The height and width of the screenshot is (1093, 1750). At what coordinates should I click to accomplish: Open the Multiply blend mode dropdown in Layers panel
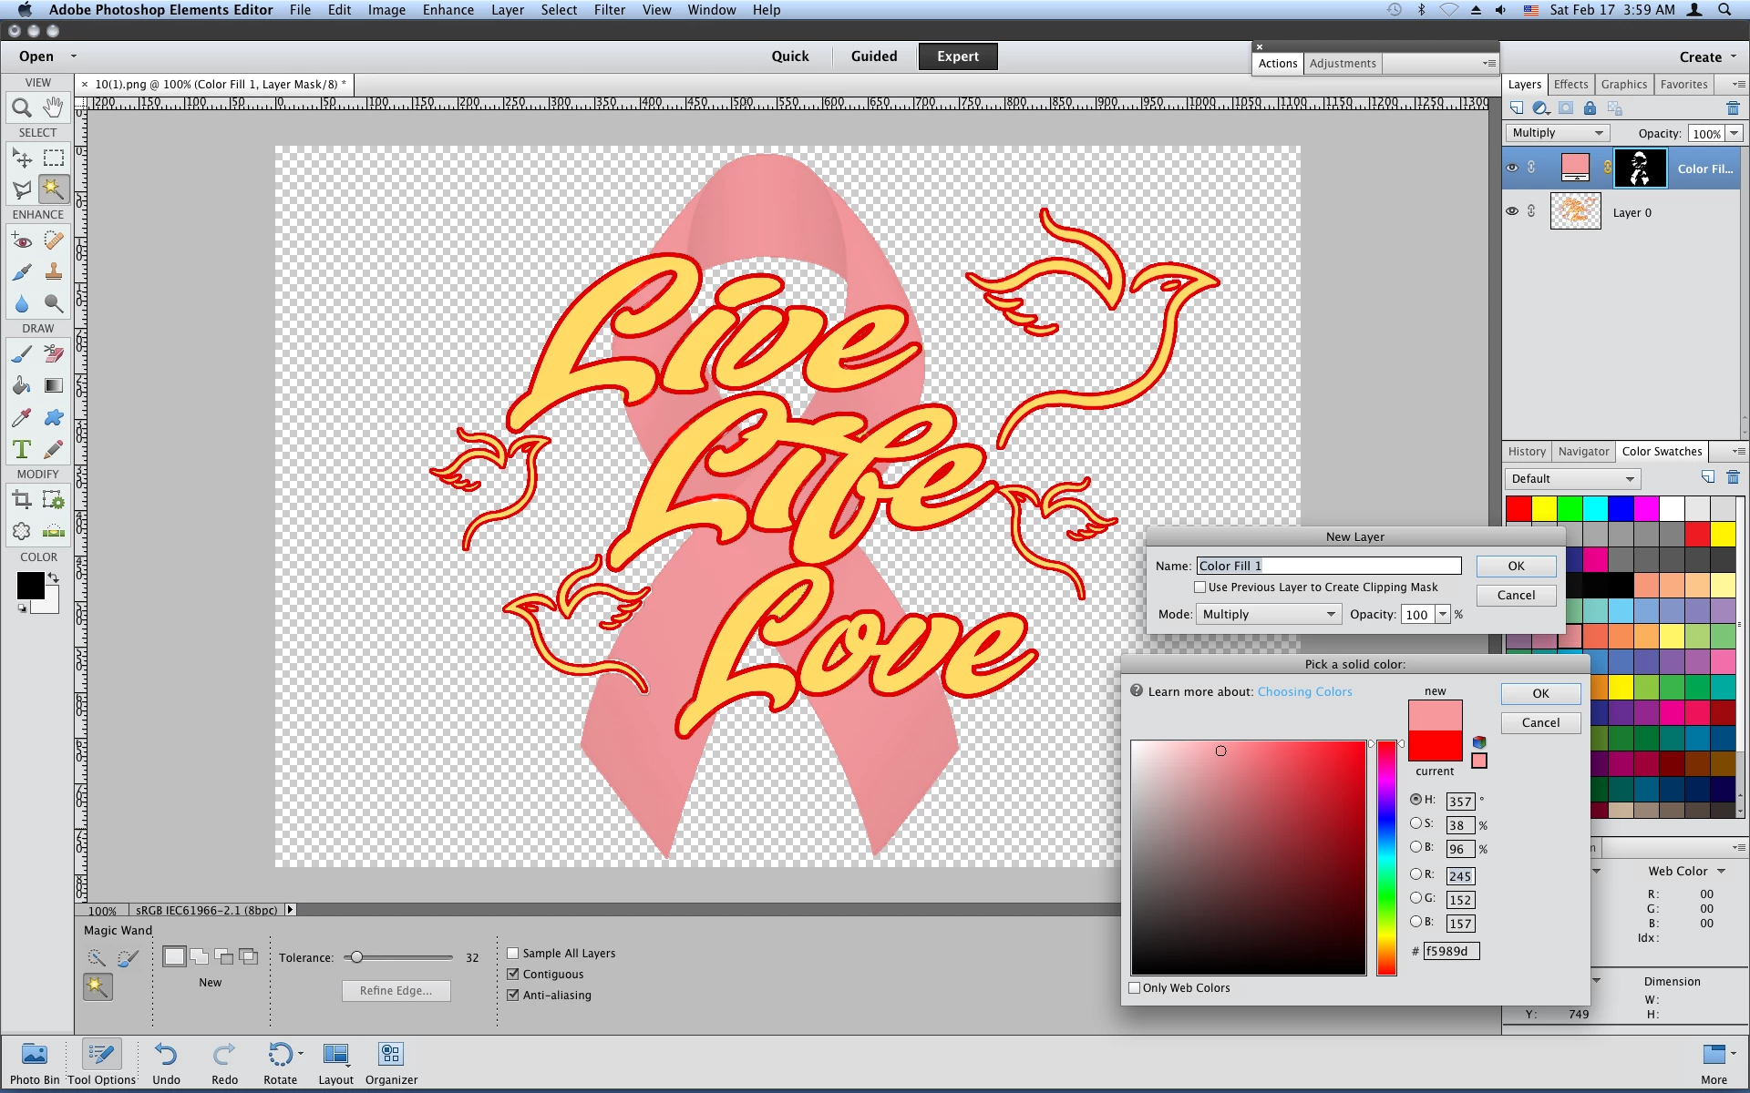click(x=1557, y=133)
